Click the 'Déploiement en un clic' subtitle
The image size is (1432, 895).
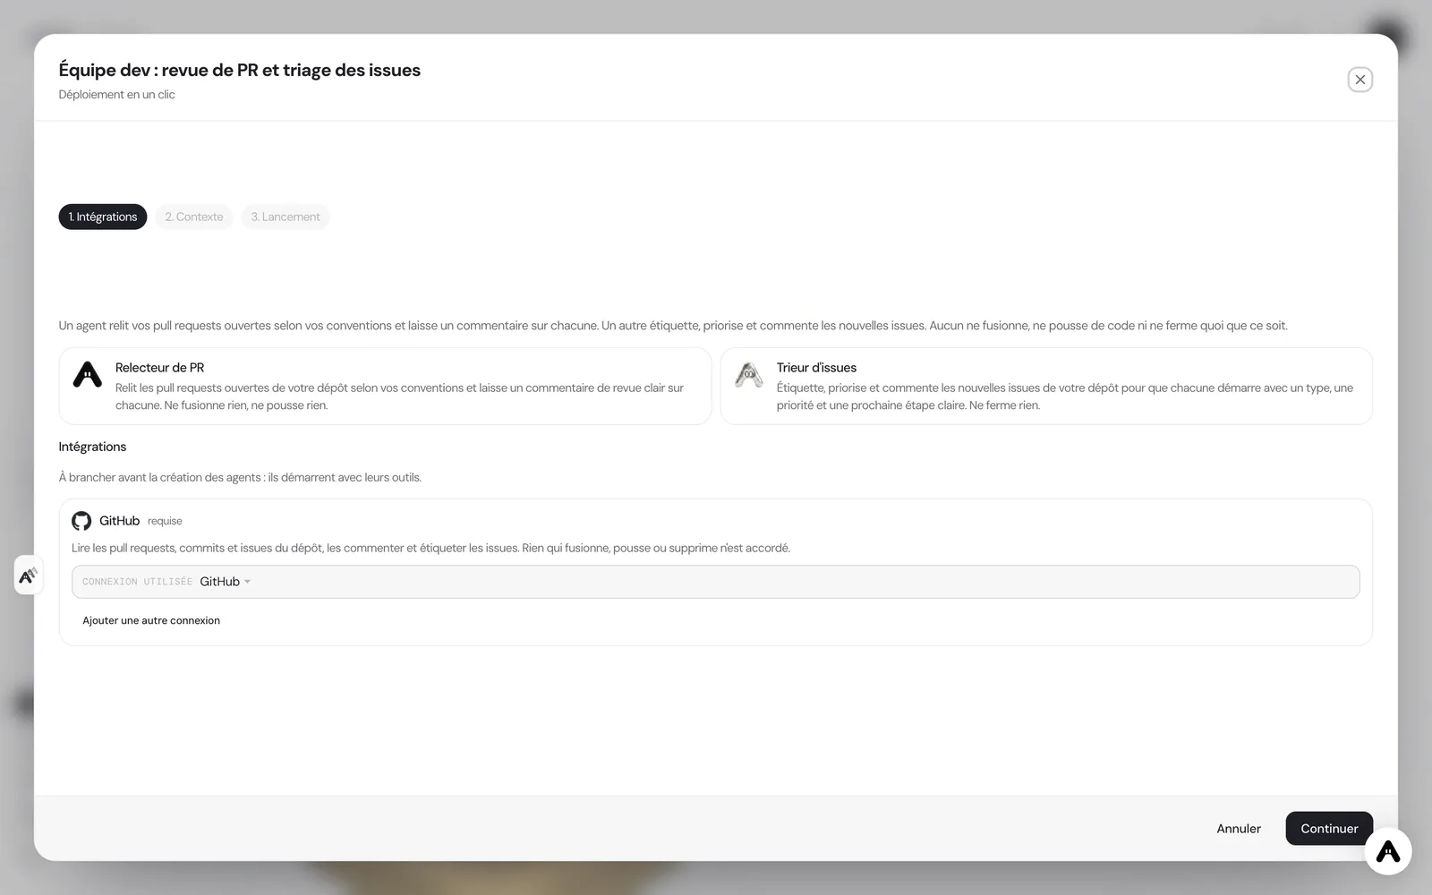point(117,95)
